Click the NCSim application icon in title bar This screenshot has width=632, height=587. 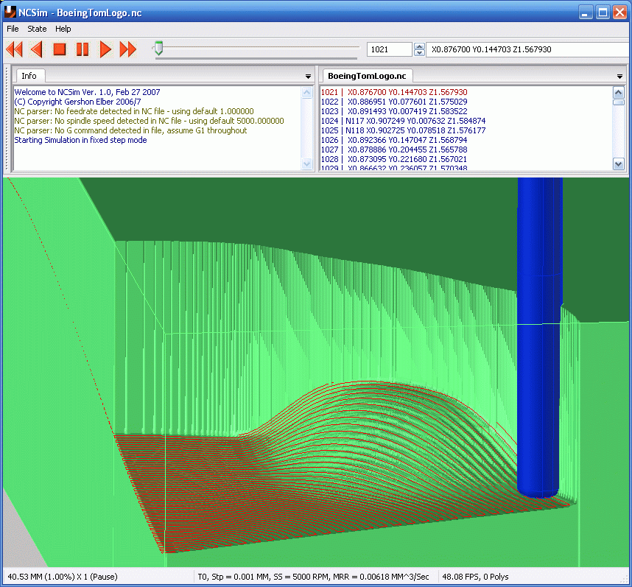click(x=10, y=12)
